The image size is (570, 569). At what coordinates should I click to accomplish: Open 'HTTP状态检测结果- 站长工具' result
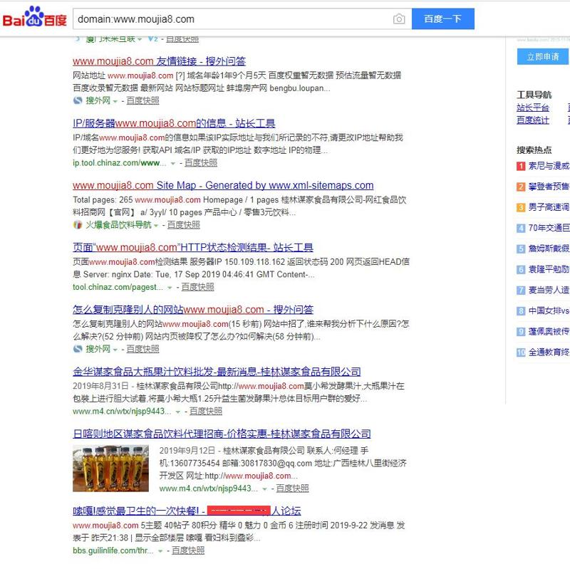(x=192, y=248)
